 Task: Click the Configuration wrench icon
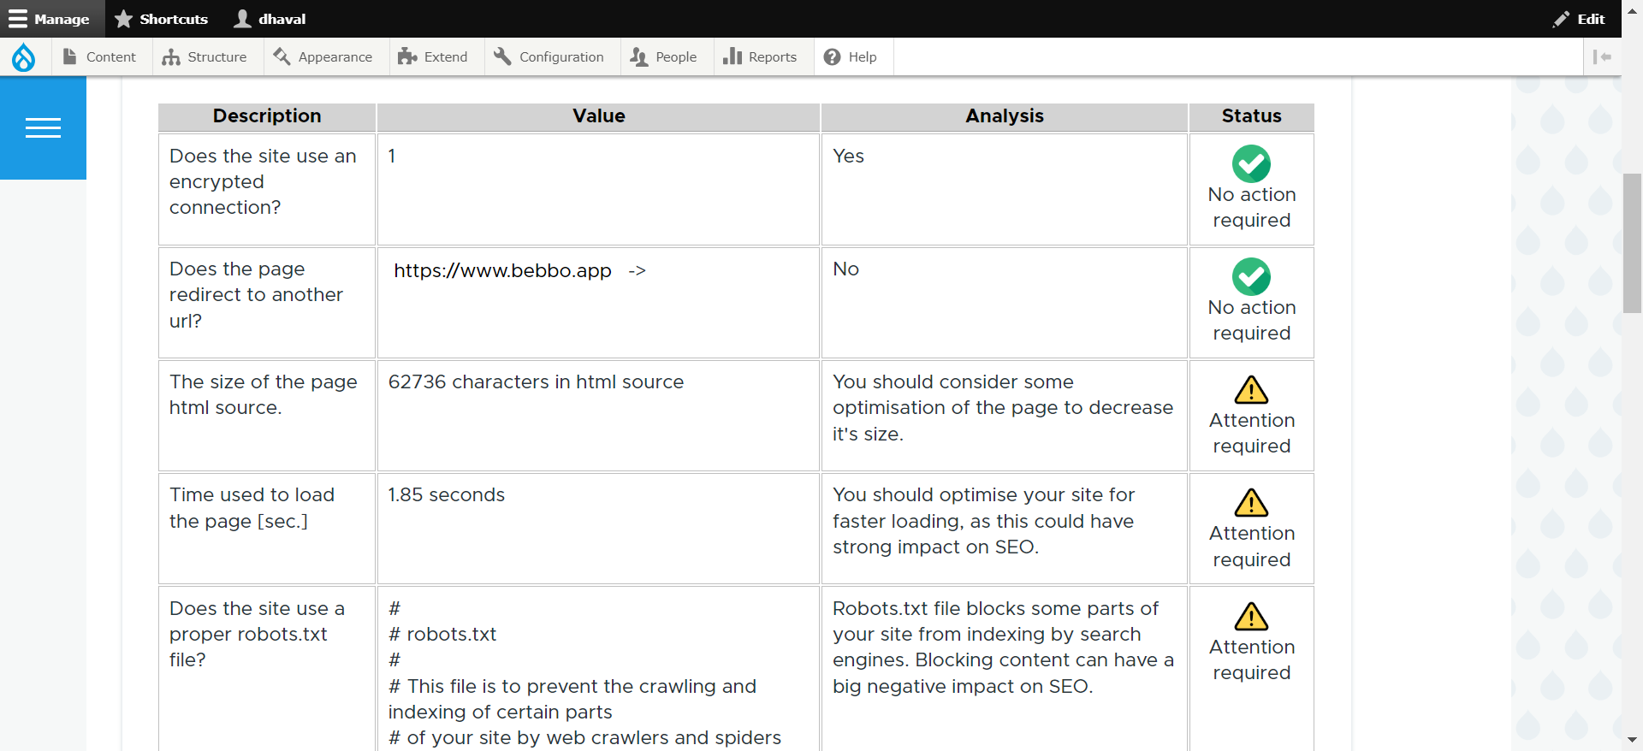(502, 56)
